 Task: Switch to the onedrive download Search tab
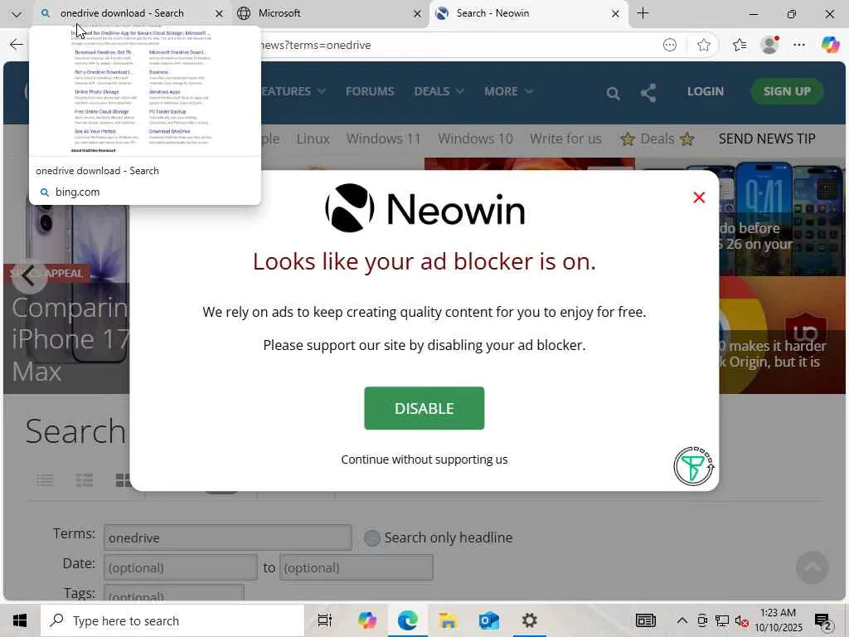[121, 13]
